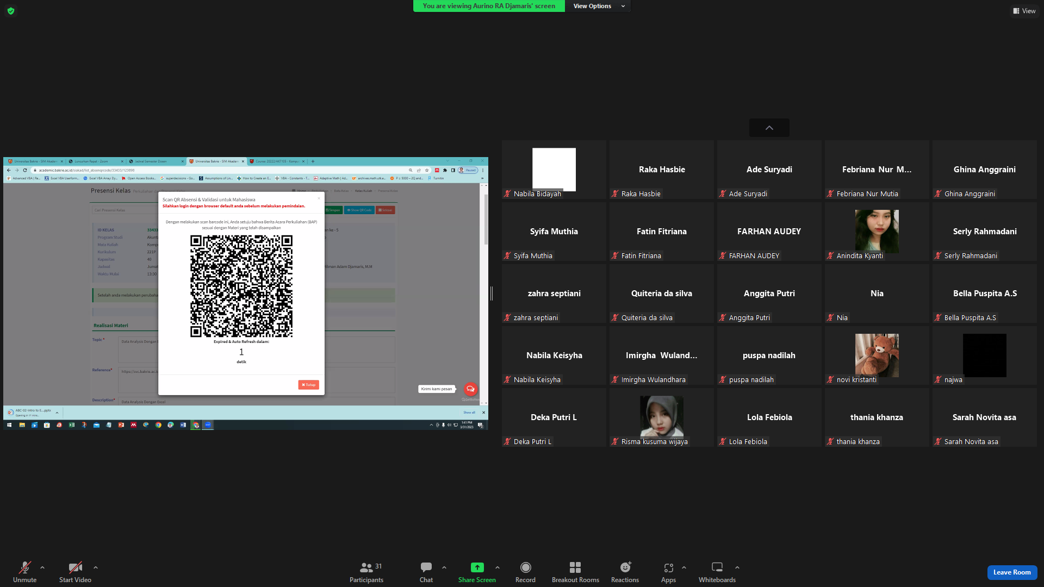Expand video options next to Start Video
The image size is (1044, 587).
(96, 567)
